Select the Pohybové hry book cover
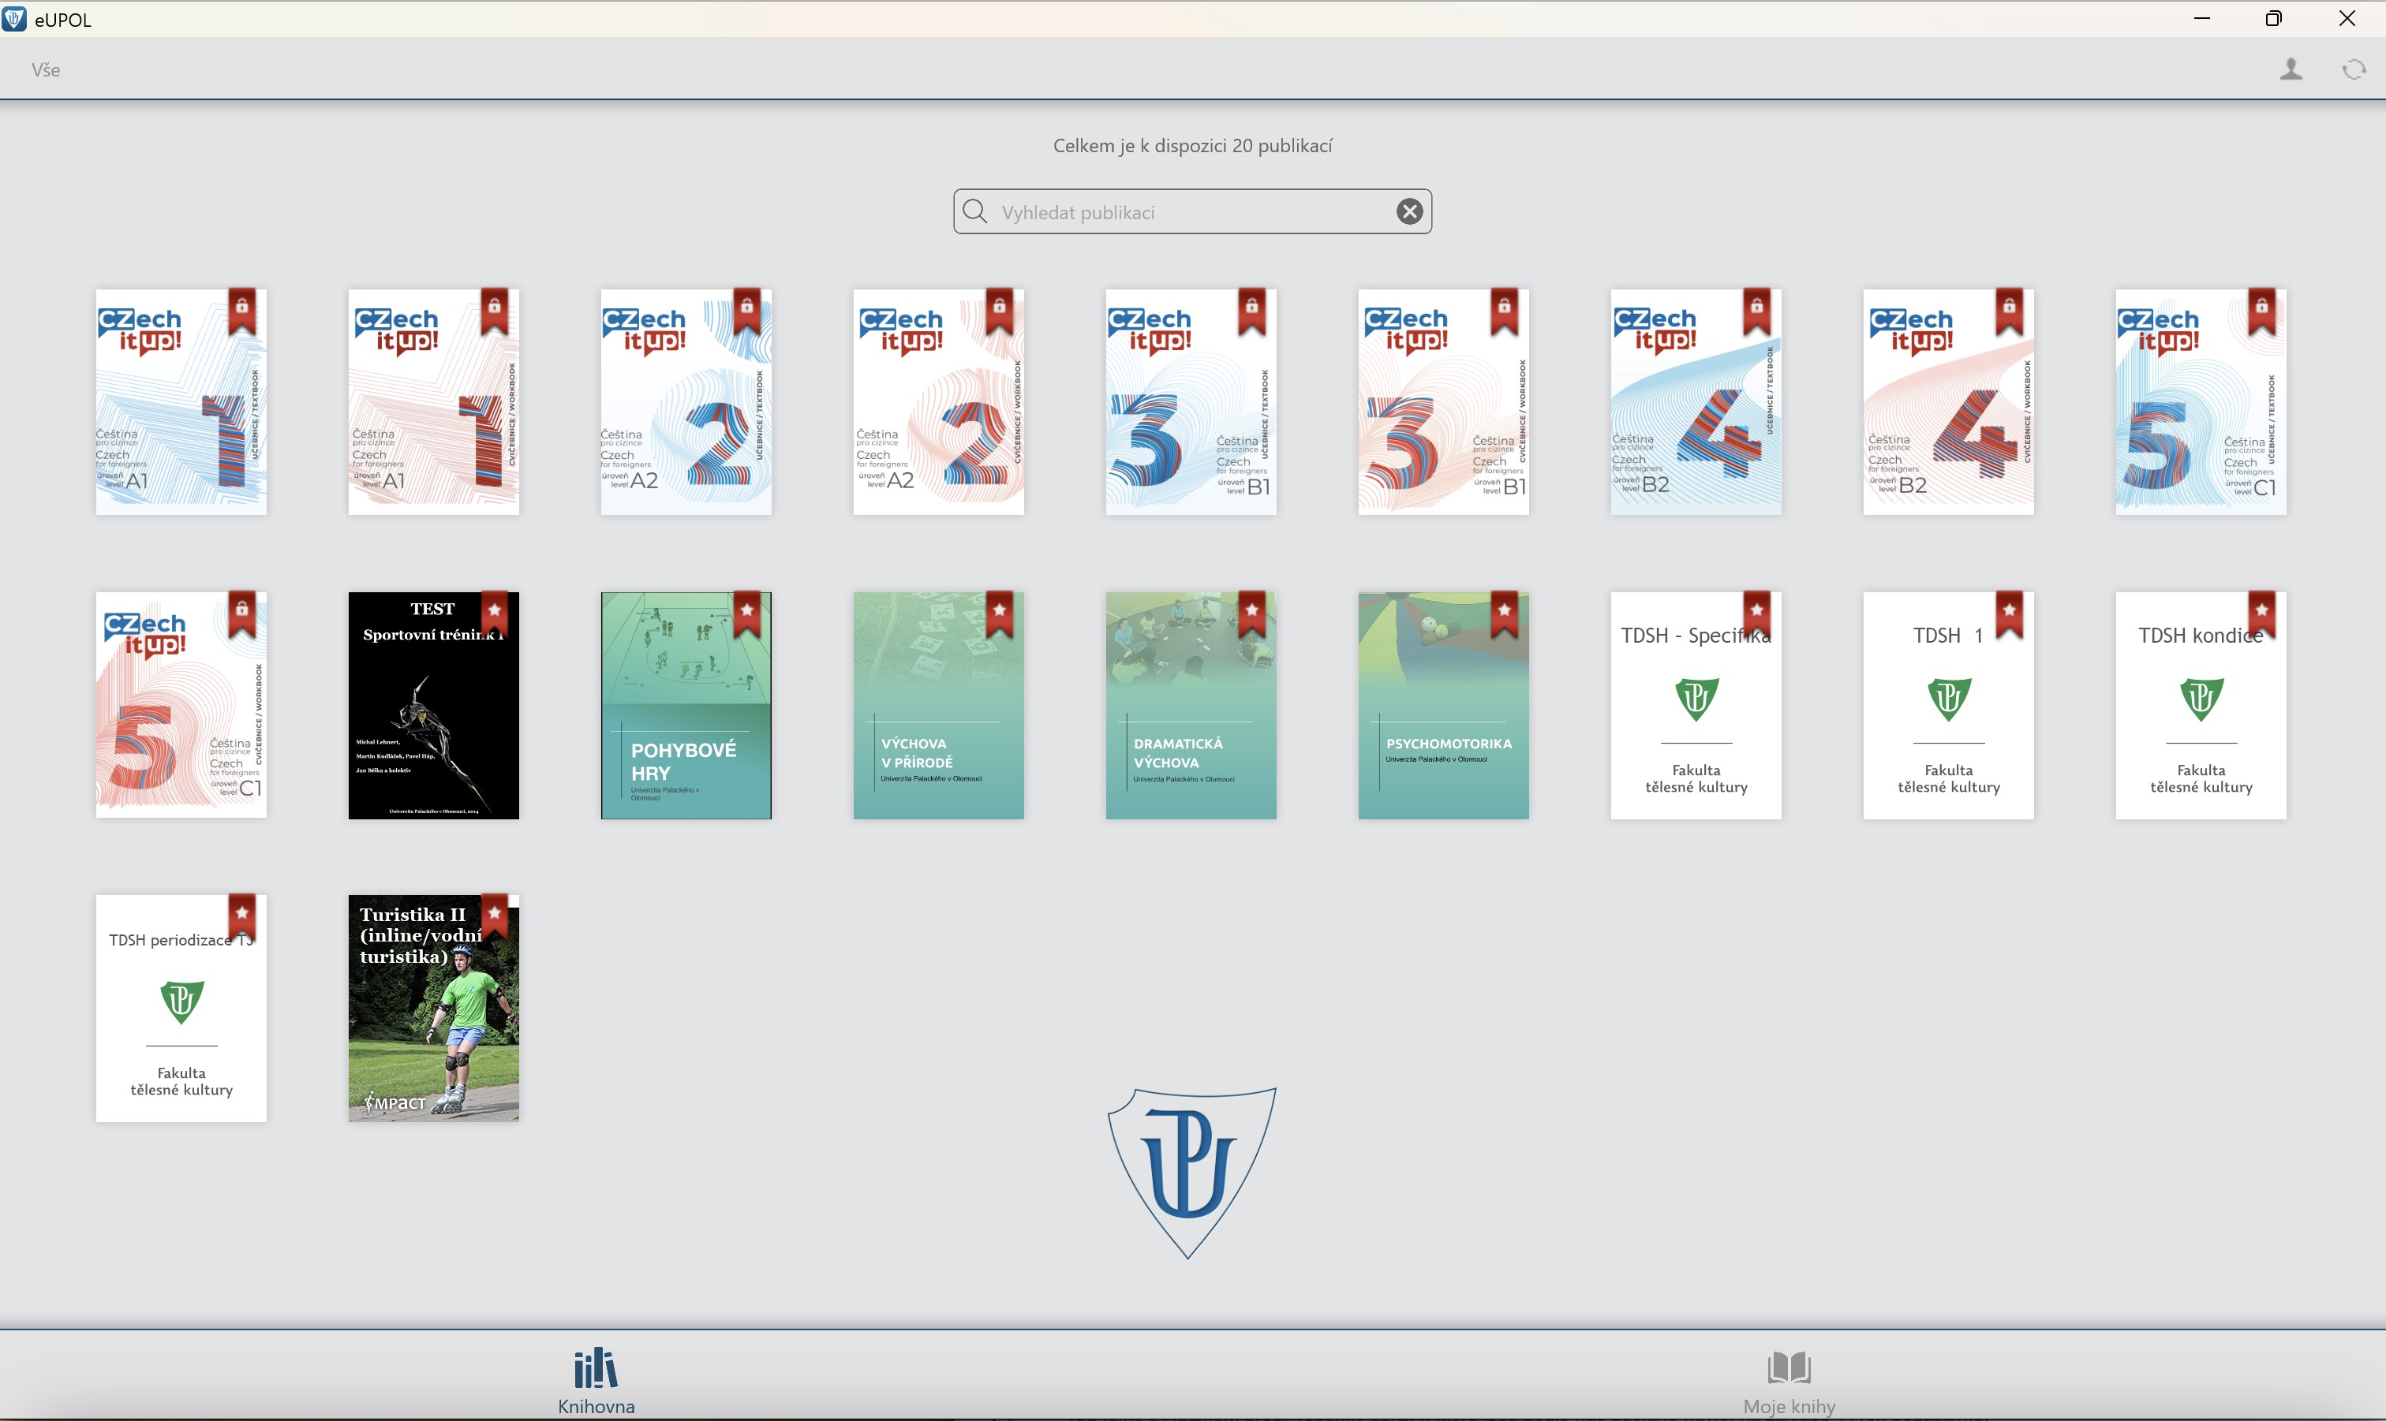 pos(686,706)
